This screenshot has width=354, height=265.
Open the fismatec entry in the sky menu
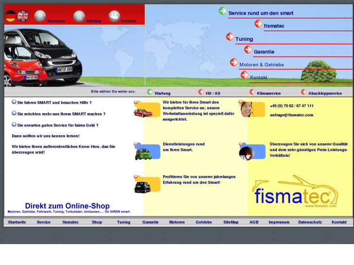pyautogui.click(x=274, y=26)
